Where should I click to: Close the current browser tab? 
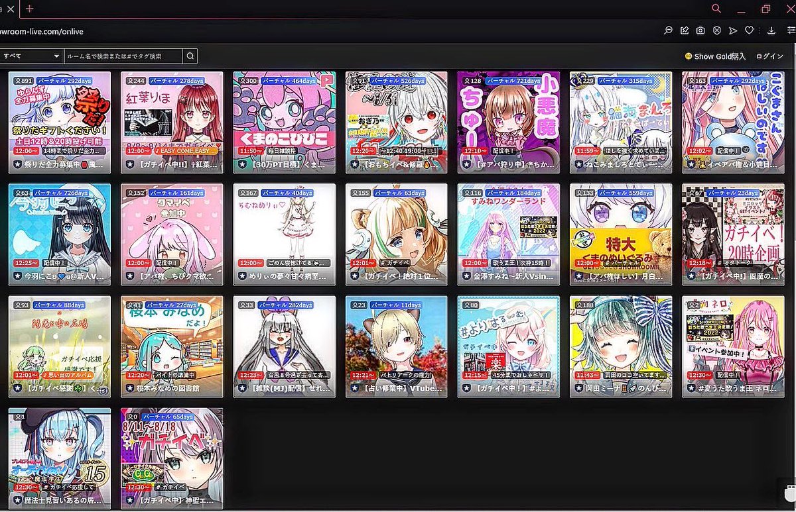tap(10, 9)
